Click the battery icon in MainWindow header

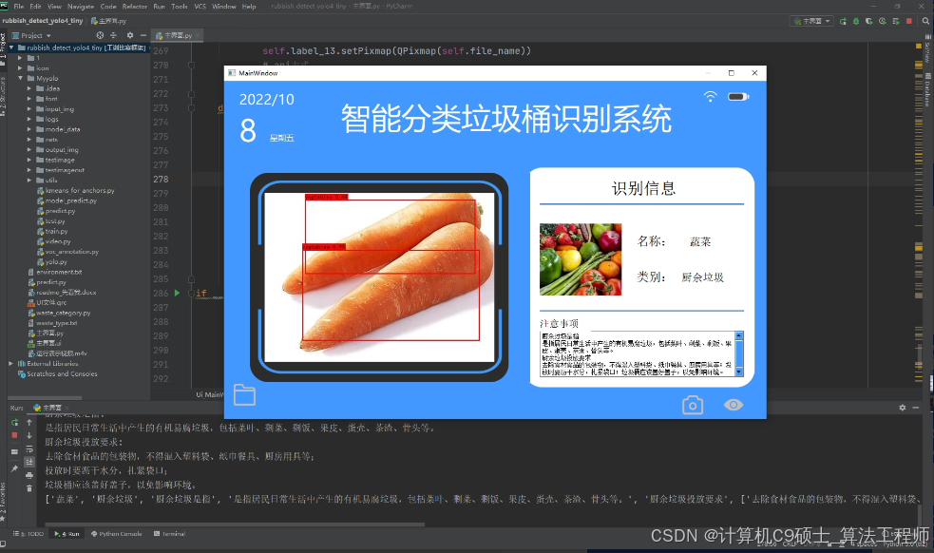click(x=738, y=97)
